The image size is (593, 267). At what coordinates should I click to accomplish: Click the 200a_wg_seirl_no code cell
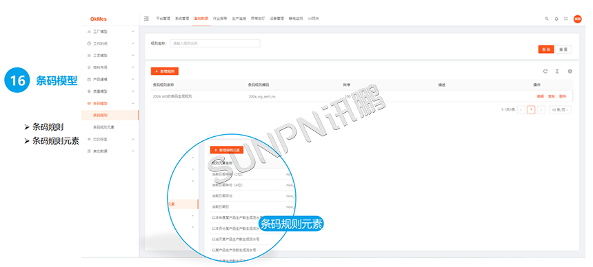[262, 96]
